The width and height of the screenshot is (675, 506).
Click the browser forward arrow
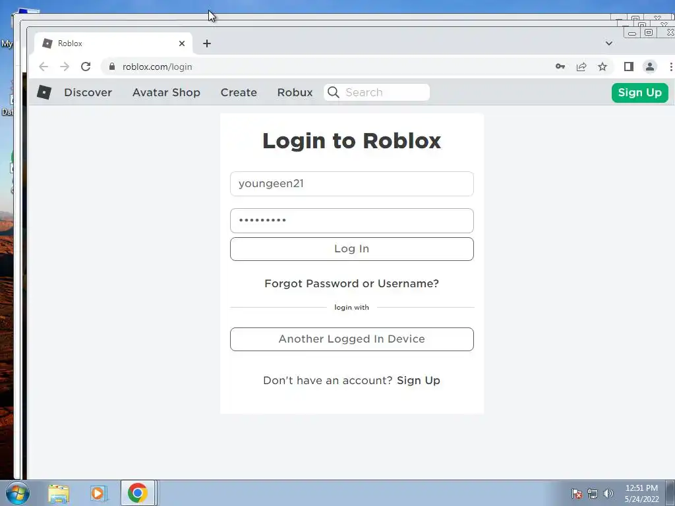point(65,67)
